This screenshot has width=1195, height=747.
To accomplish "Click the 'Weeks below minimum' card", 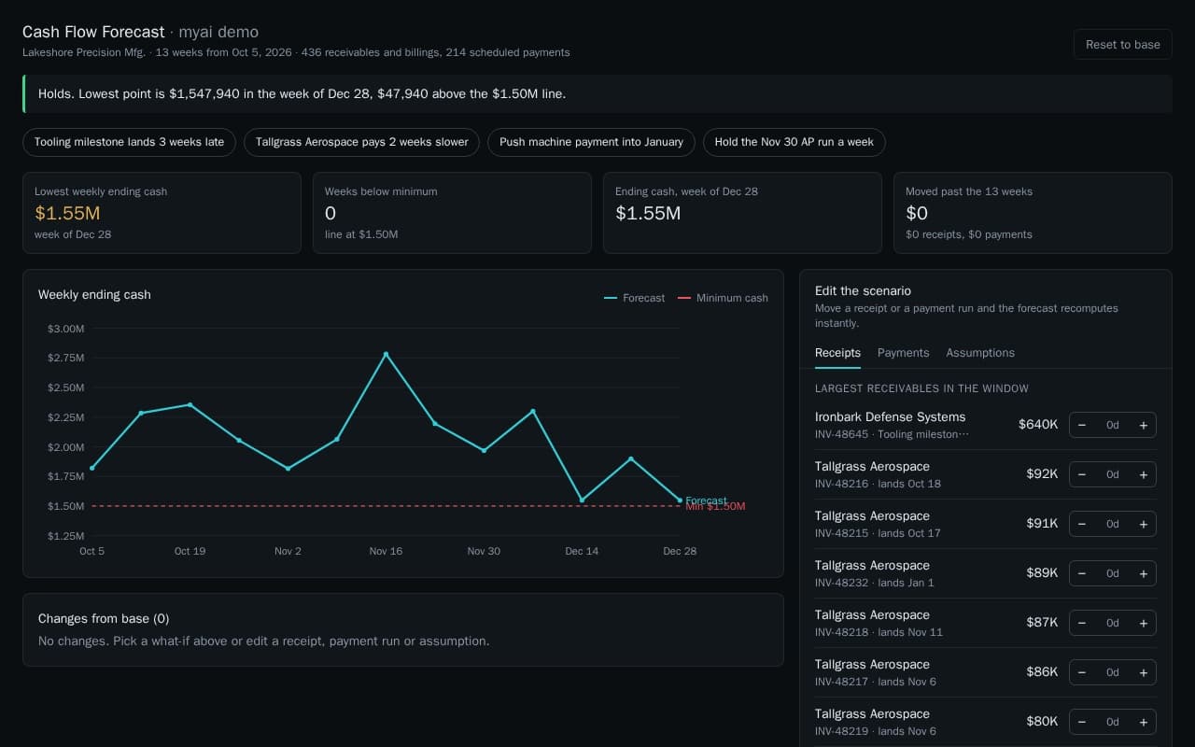I will (452, 213).
